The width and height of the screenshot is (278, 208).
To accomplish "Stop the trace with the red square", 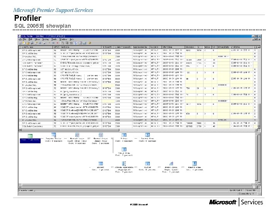I will (x=58, y=43).
